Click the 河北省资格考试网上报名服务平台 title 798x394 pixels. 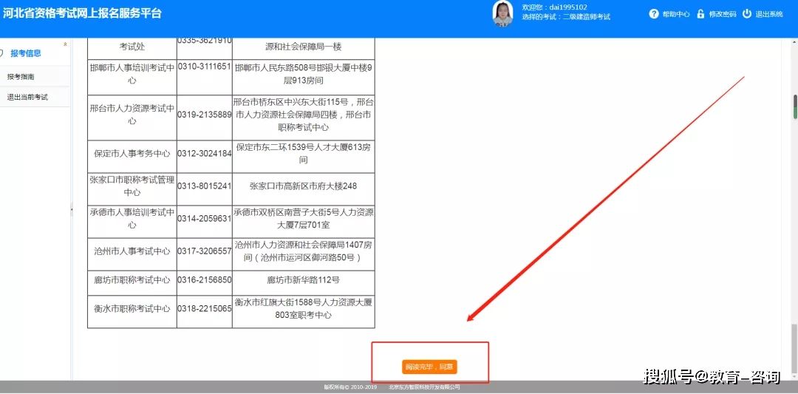coord(81,13)
